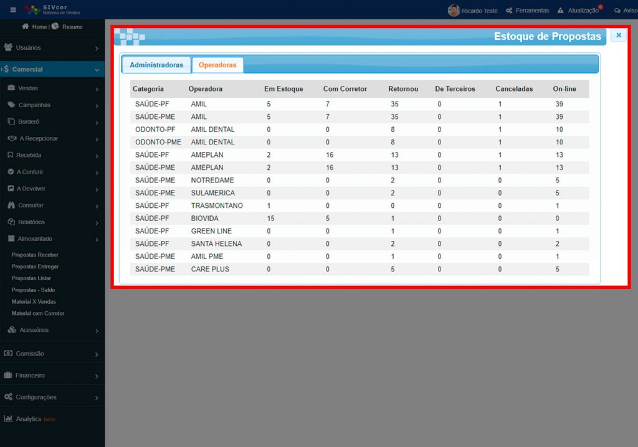638x447 pixels.
Task: Click the Com Corretor column header
Action: click(345, 88)
